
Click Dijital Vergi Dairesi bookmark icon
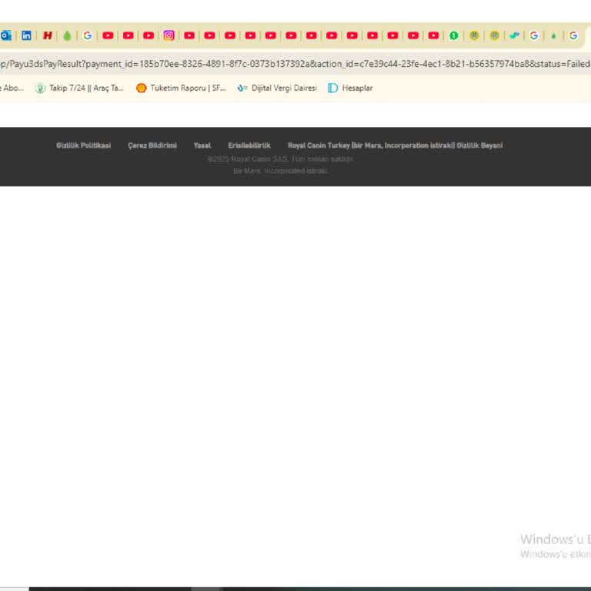(x=242, y=88)
